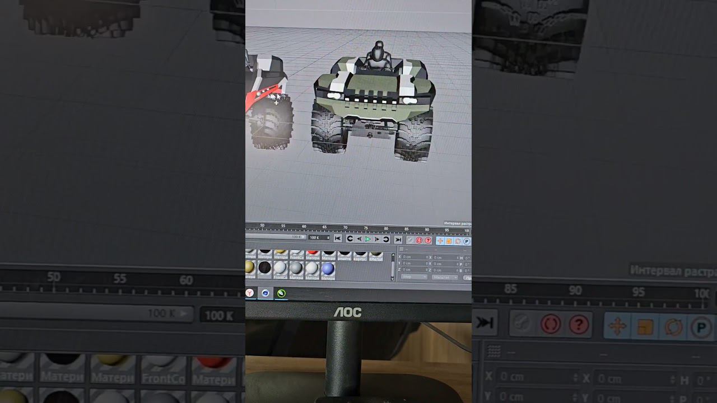717x403 pixels.
Task: Play the animation forward with green arrow
Action: point(367,239)
